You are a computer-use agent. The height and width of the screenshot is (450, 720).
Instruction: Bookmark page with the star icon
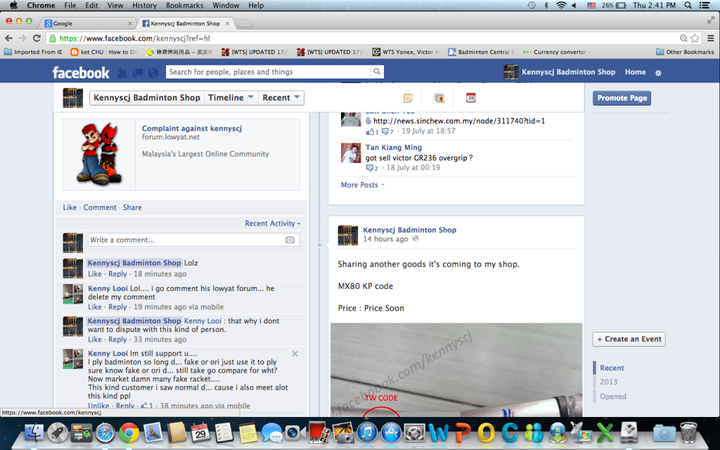coord(695,38)
